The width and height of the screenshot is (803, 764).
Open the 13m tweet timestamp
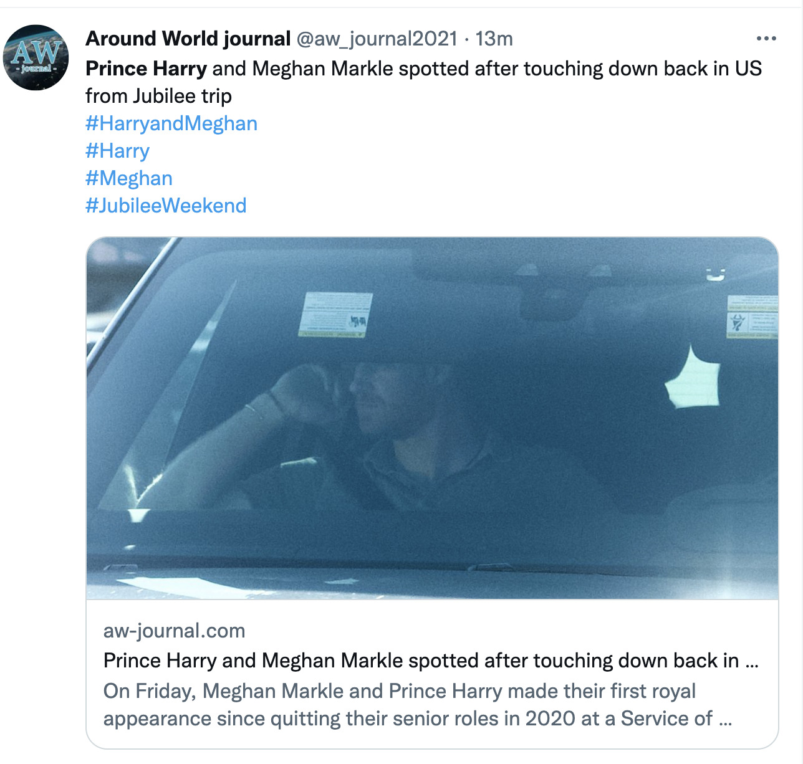[x=494, y=39]
